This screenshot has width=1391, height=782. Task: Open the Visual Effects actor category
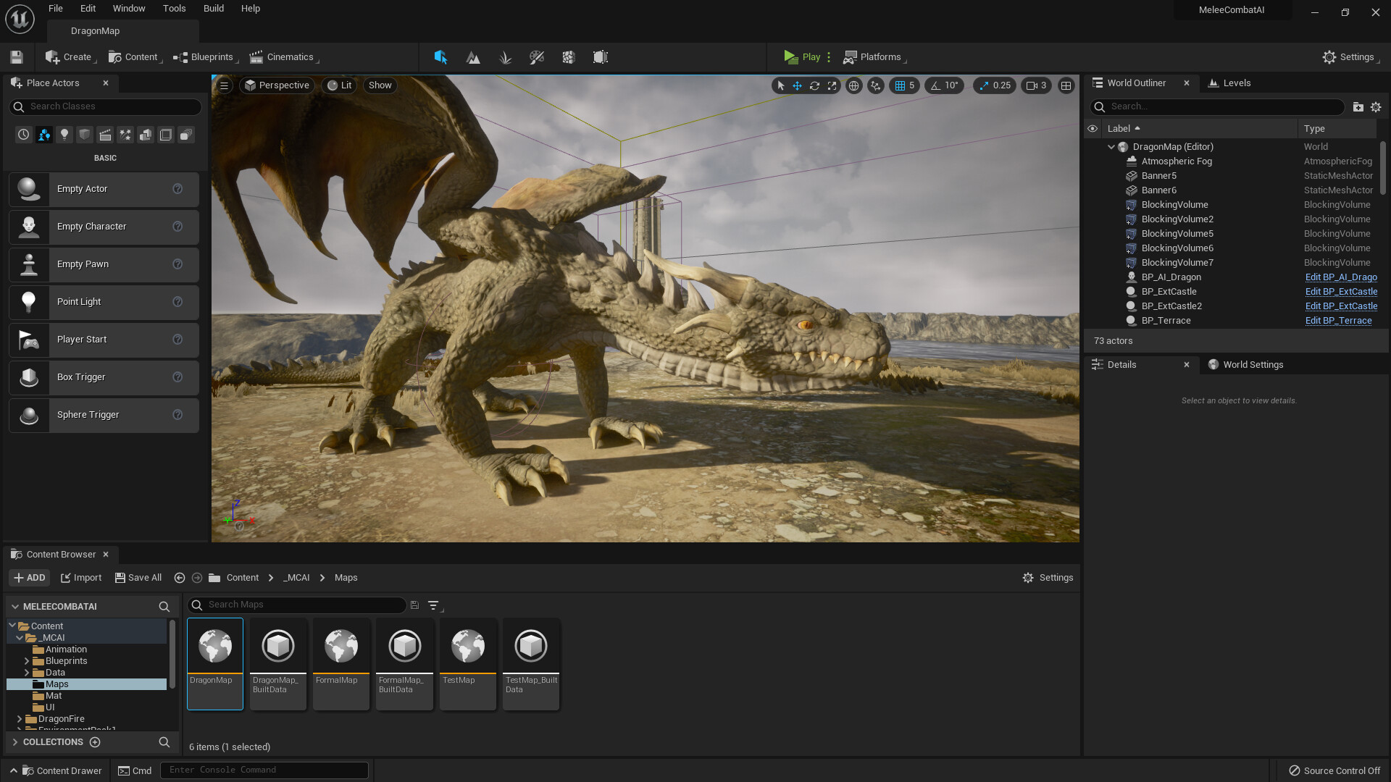[125, 135]
